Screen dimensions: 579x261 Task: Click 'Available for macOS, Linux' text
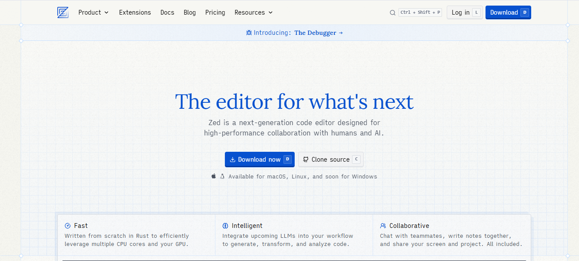tap(302, 176)
